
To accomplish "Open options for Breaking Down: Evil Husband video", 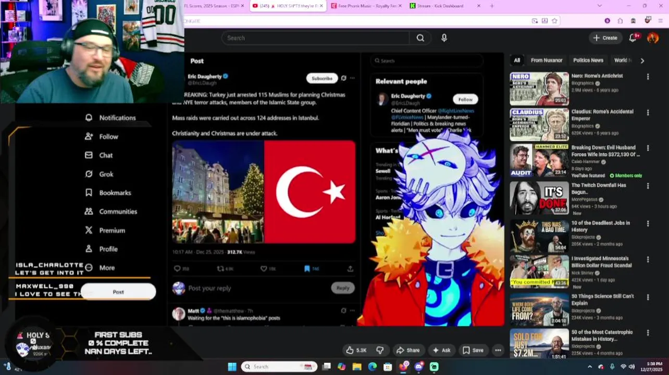I will click(x=648, y=148).
